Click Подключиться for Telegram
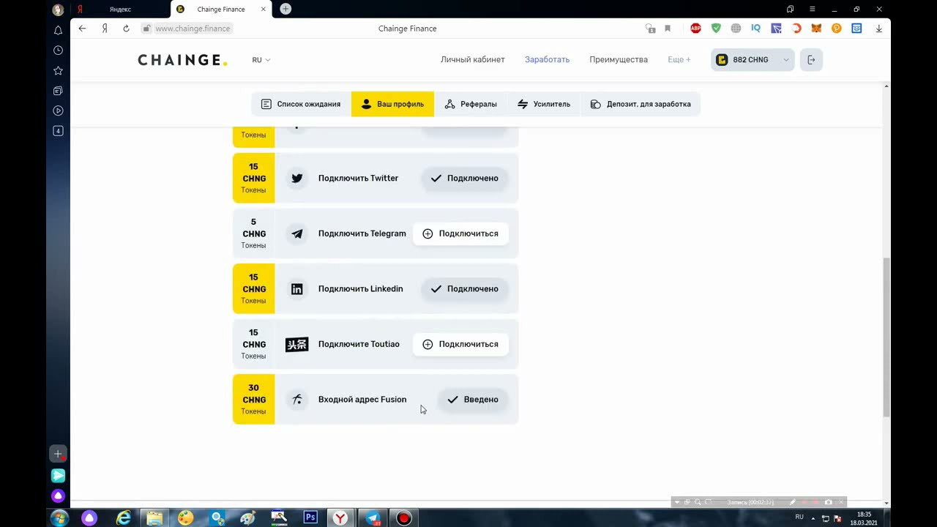 [460, 233]
